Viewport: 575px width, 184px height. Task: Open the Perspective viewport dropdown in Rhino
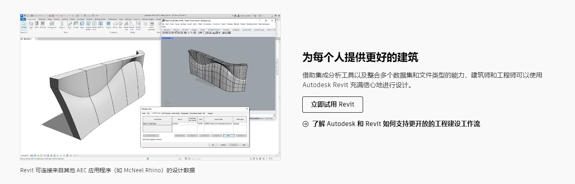click(x=173, y=38)
